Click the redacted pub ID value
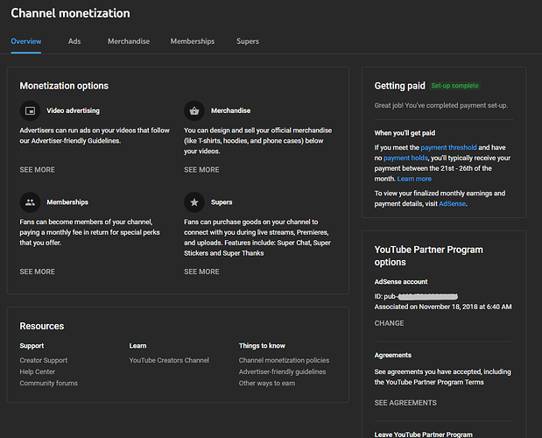The height and width of the screenshot is (438, 542). click(x=428, y=296)
